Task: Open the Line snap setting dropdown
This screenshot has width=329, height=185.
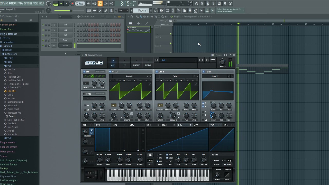Action: (123, 11)
